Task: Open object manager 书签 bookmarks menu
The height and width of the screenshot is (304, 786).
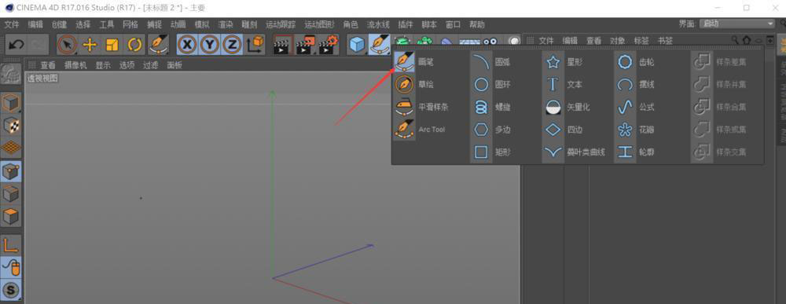Action: (x=665, y=41)
